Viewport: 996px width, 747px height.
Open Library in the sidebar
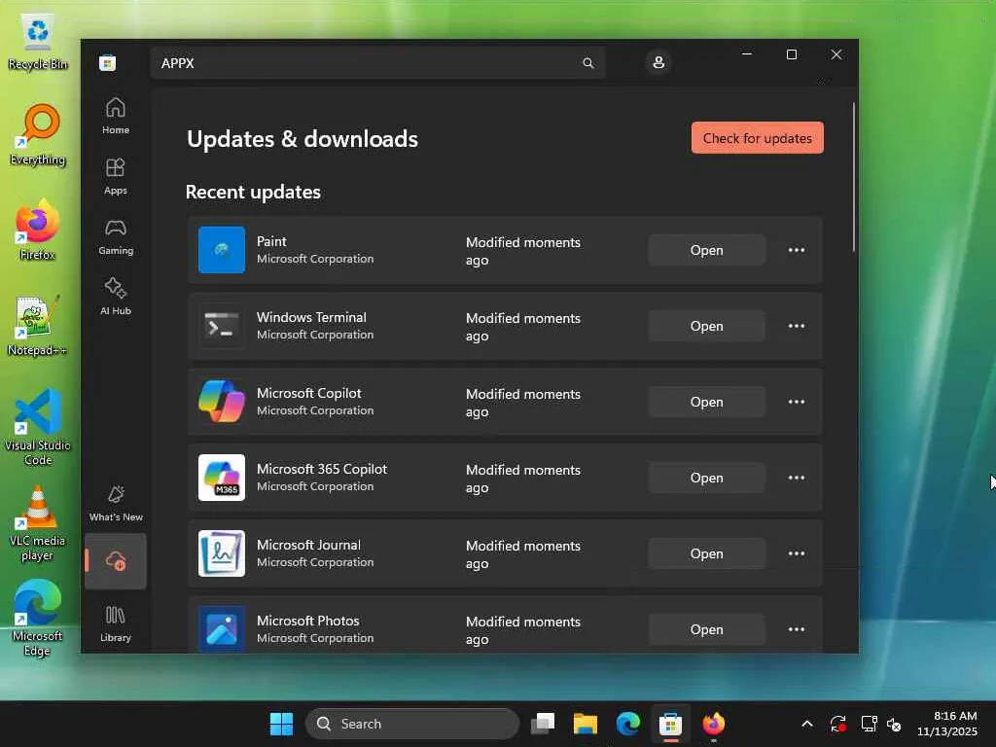pos(116,623)
